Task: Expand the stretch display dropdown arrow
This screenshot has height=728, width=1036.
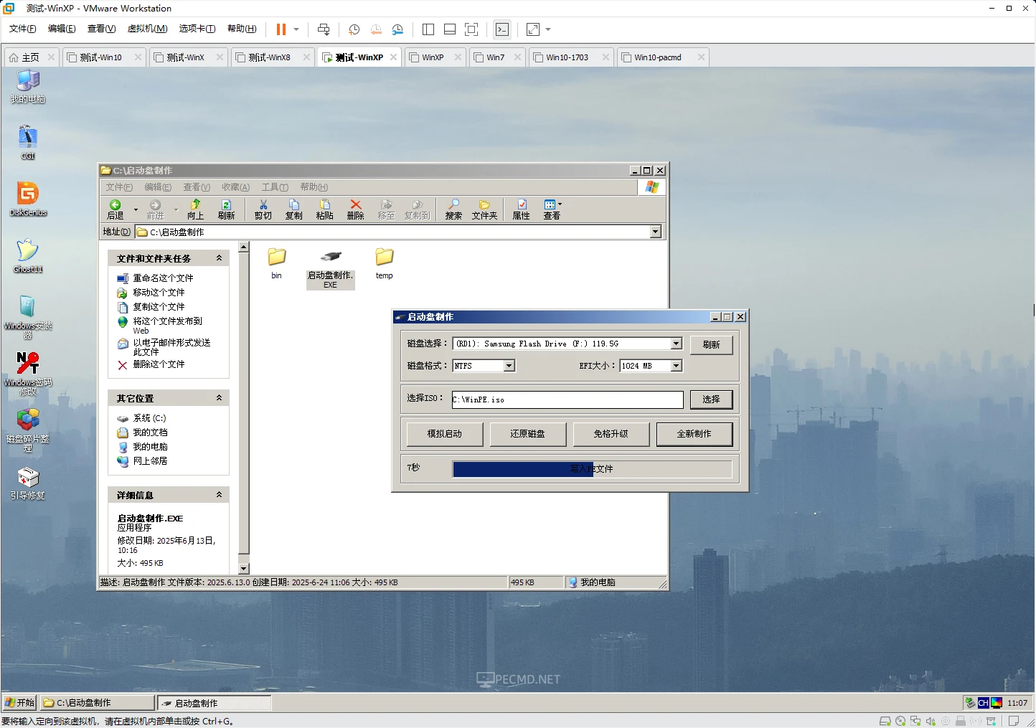Action: click(548, 29)
